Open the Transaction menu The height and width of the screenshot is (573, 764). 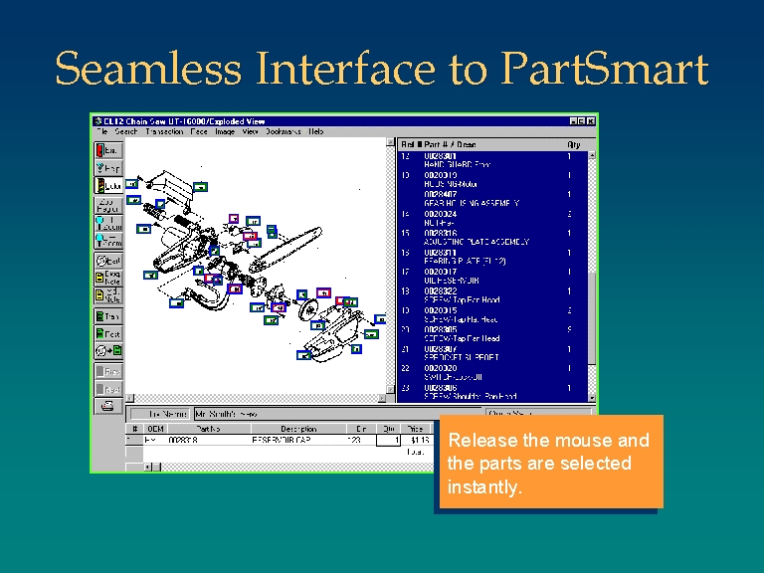164,131
